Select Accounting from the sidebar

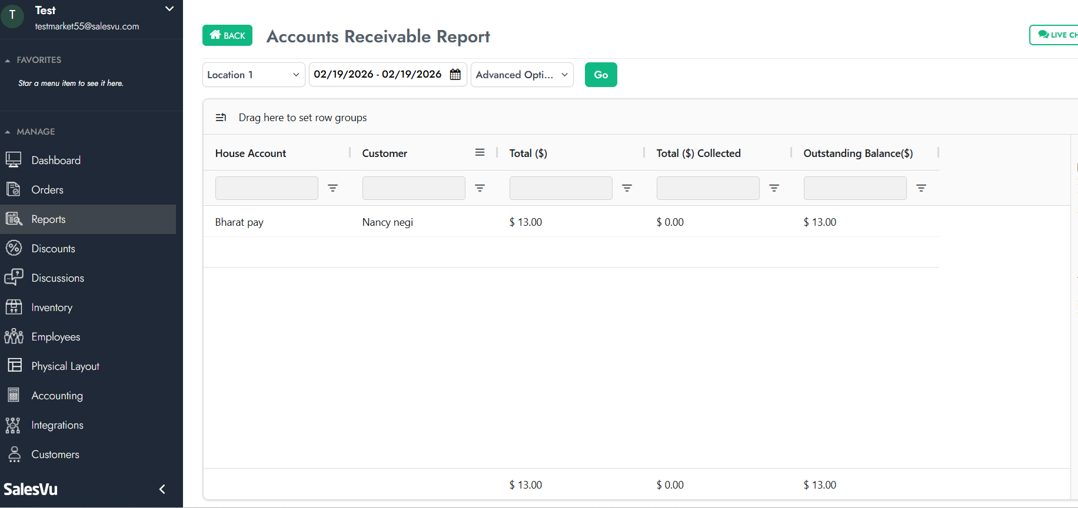[x=57, y=396]
